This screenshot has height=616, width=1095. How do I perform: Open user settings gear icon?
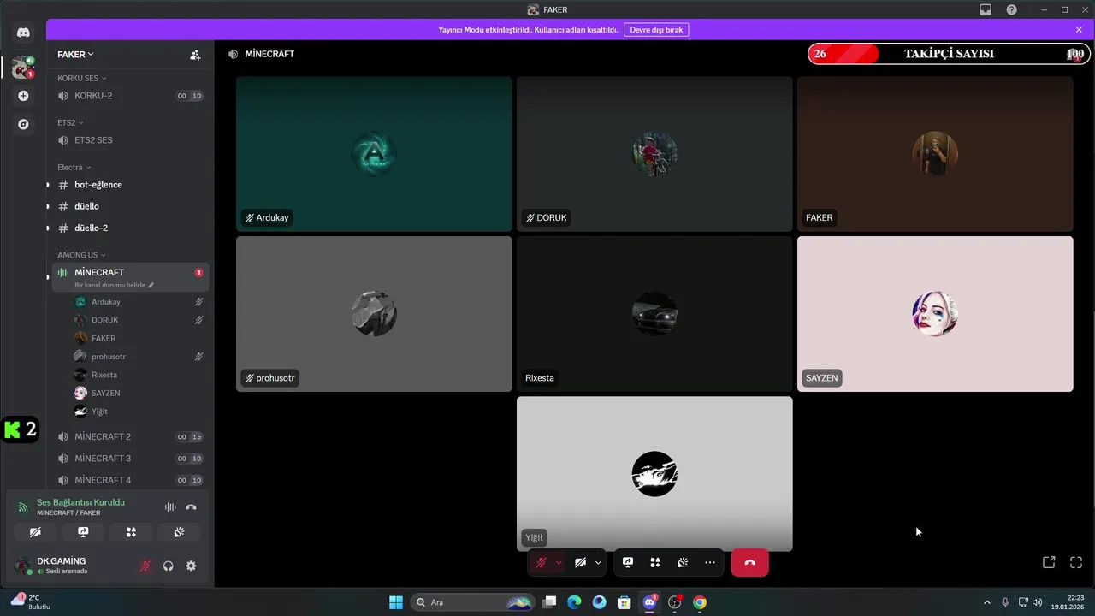[191, 566]
